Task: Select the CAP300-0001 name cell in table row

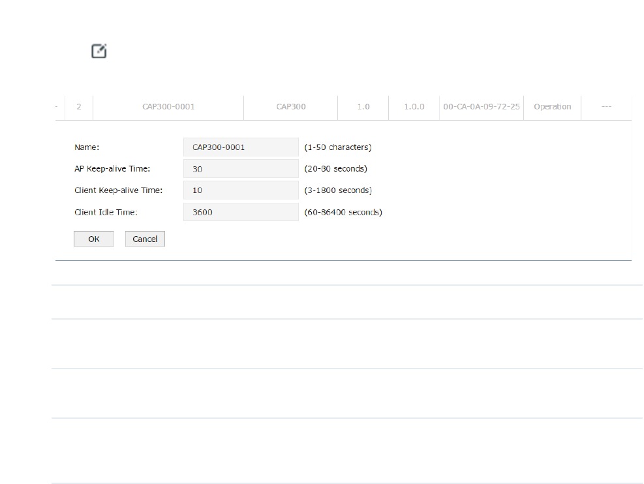Action: (168, 107)
